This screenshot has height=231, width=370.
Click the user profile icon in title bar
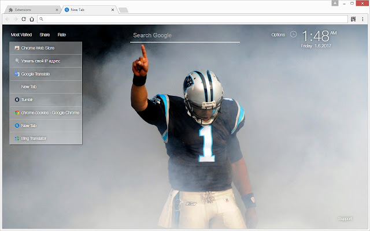tap(335, 3)
